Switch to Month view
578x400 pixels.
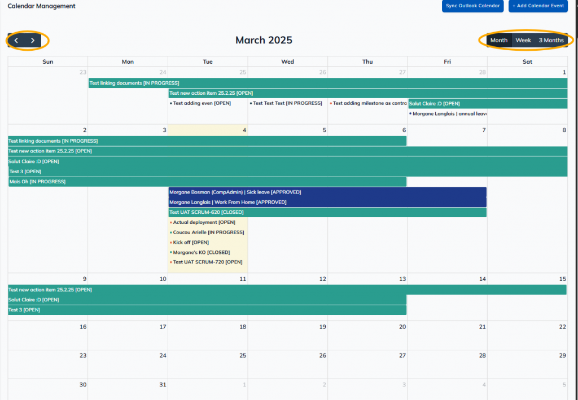(498, 40)
